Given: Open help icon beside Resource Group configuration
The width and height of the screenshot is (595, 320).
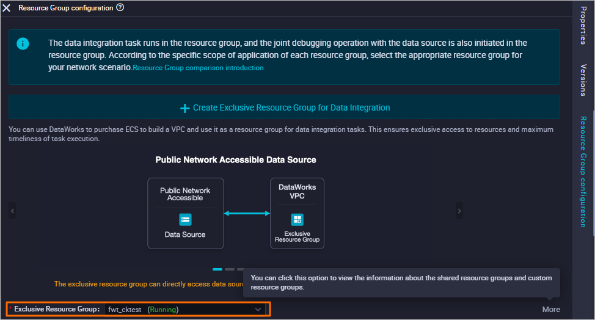Looking at the screenshot, I should click(120, 7).
